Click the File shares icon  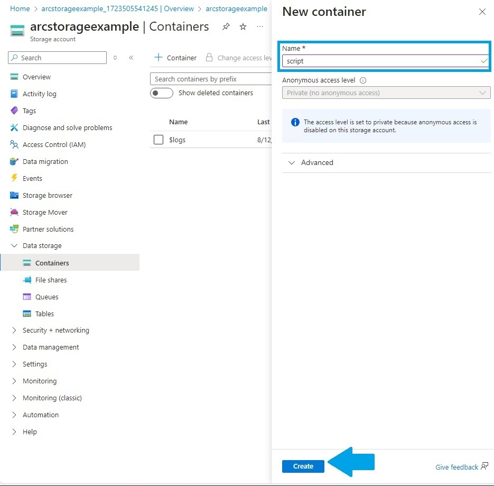[27, 280]
